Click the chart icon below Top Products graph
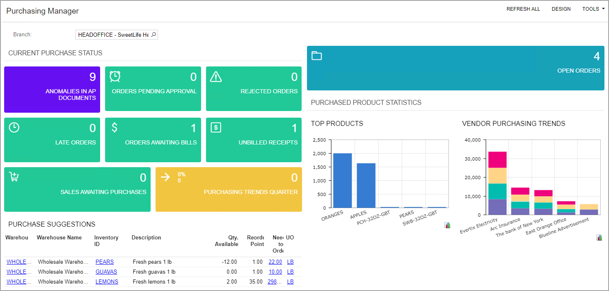This screenshot has height=291, width=609. click(447, 225)
